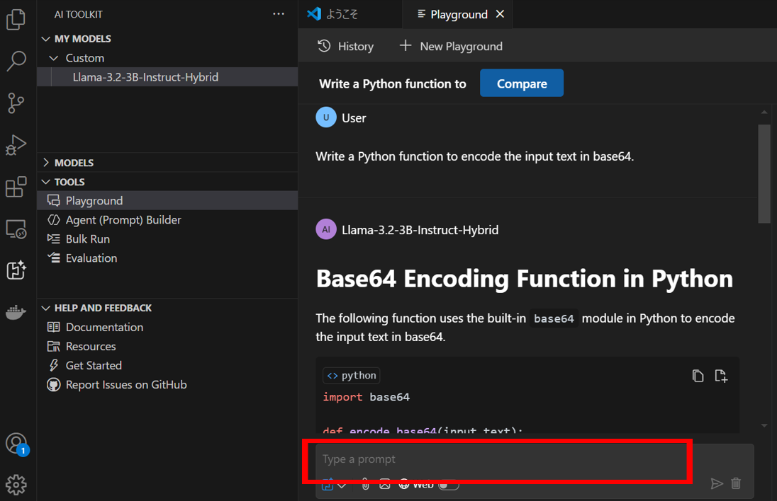Image resolution: width=777 pixels, height=501 pixels.
Task: Open Run and Debug view
Action: tap(16, 145)
